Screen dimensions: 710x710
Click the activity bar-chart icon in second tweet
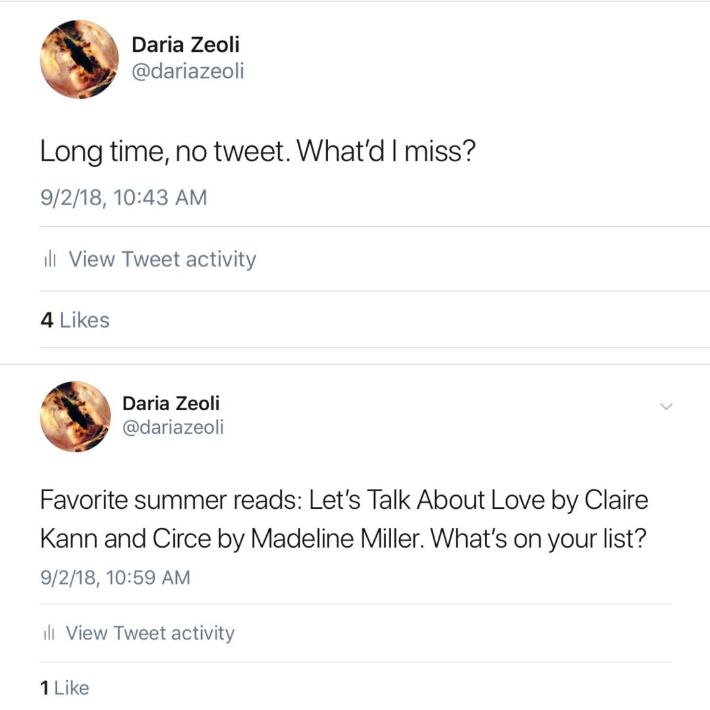[47, 633]
